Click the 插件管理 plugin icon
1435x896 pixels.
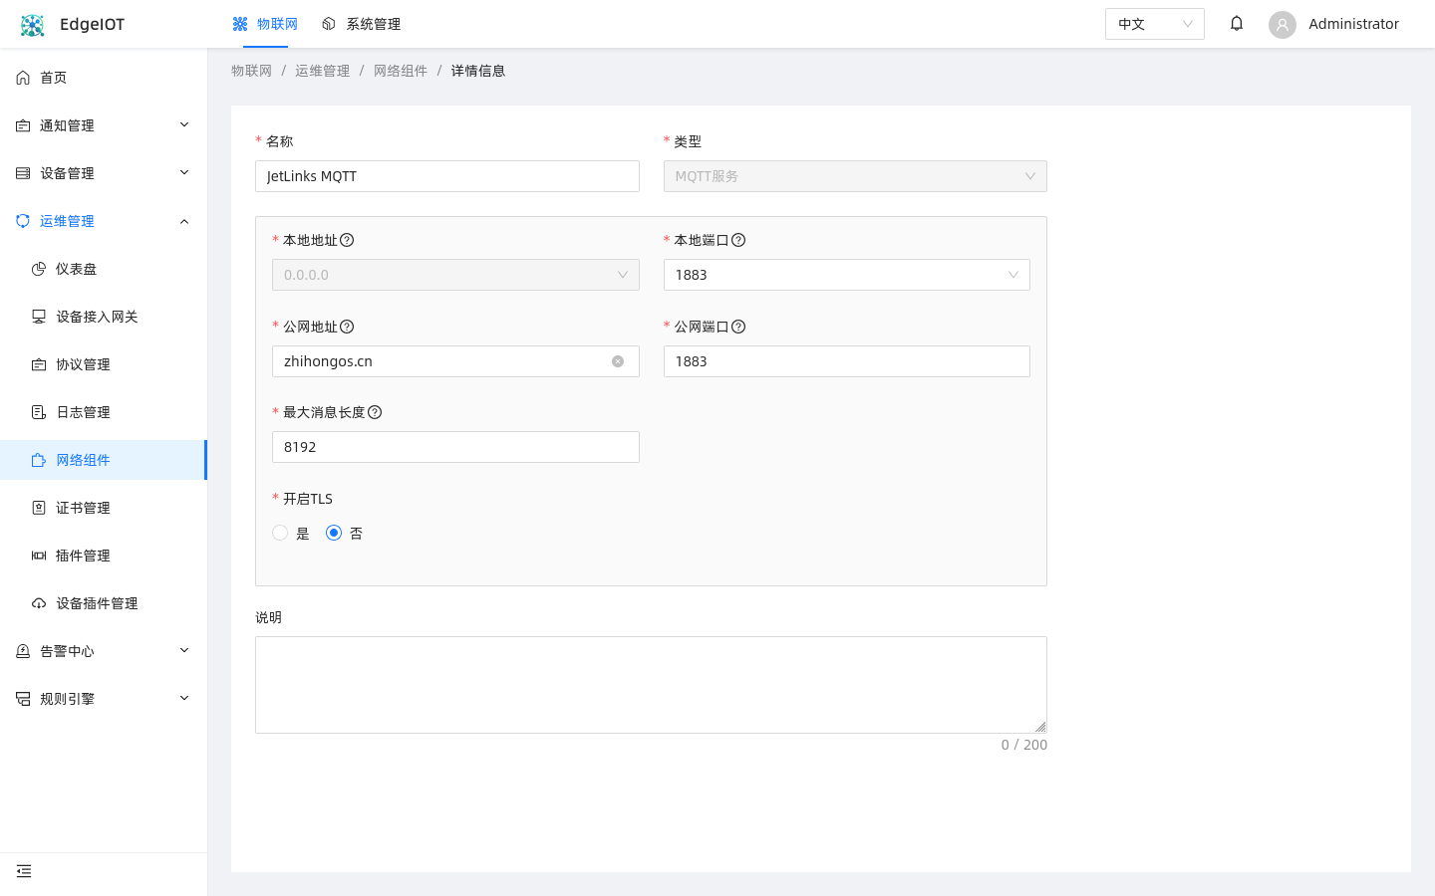click(39, 556)
